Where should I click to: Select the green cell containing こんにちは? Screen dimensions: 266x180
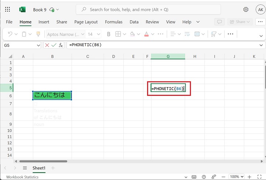pos(52,95)
